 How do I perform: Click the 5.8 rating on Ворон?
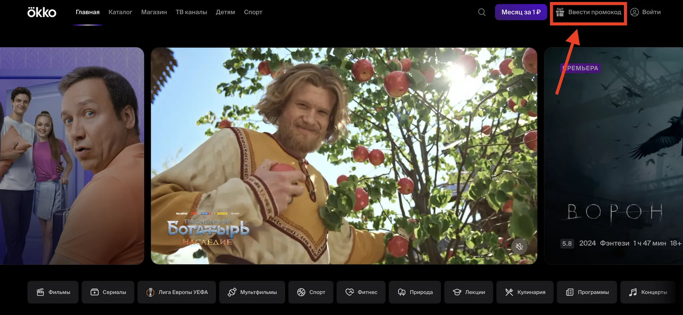point(567,243)
